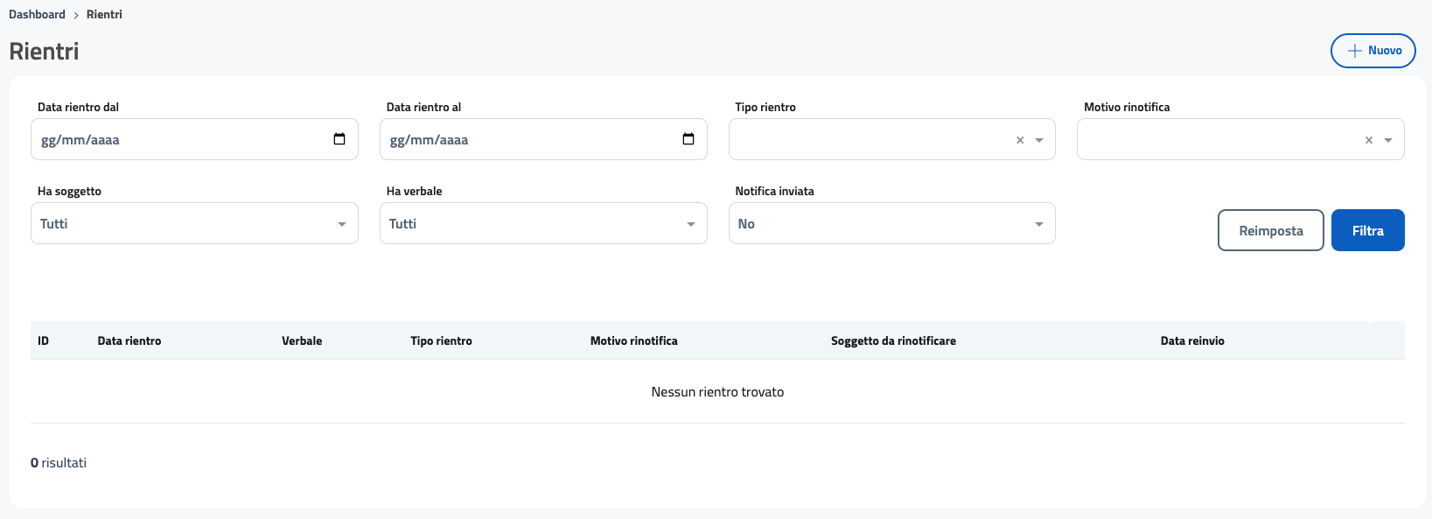The width and height of the screenshot is (1432, 519).
Task: Click the Rientri breadcrumb item
Action: point(104,15)
